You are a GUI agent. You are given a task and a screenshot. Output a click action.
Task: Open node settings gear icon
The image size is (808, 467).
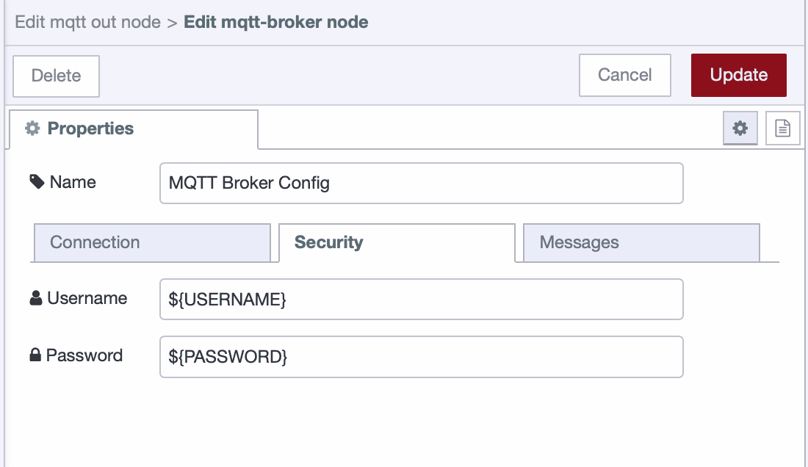tap(740, 128)
